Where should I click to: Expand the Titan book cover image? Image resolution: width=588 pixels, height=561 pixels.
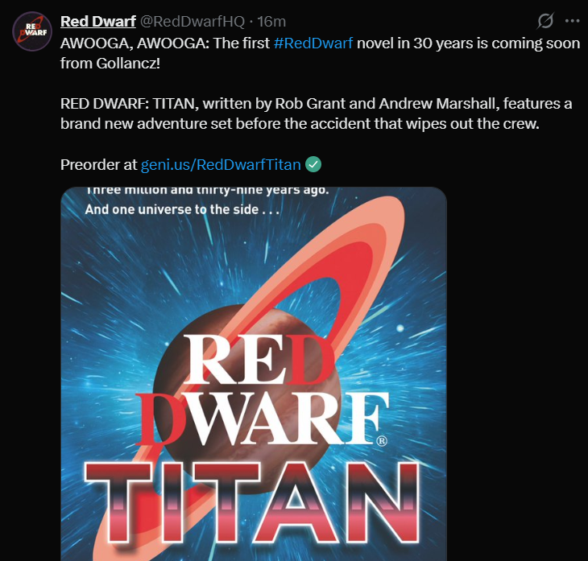[x=254, y=373]
